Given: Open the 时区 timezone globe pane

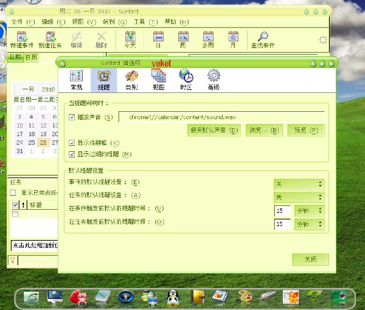Looking at the screenshot, I should (x=186, y=80).
